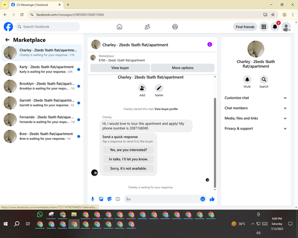The height and width of the screenshot is (238, 298).
Task: Send a thumbs-up like
Action: coord(212,199)
